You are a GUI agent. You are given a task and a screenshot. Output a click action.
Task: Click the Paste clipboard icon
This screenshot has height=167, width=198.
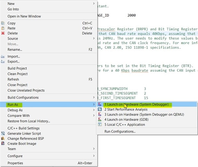[x=3, y=28]
